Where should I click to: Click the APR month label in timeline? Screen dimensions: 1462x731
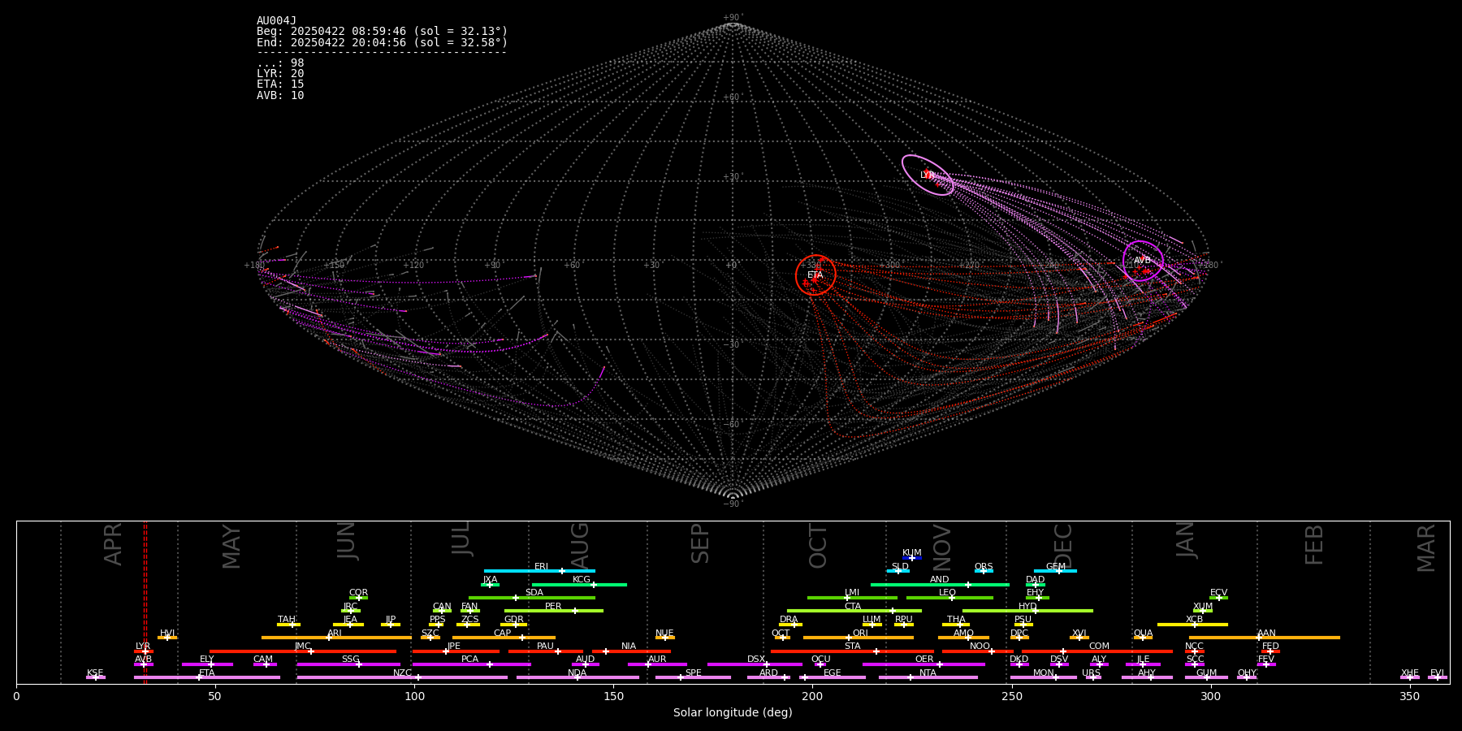[x=113, y=543]
